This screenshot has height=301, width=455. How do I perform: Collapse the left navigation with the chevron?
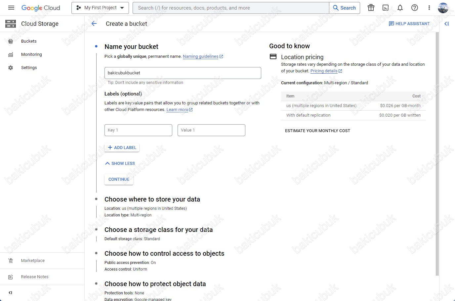[10, 293]
